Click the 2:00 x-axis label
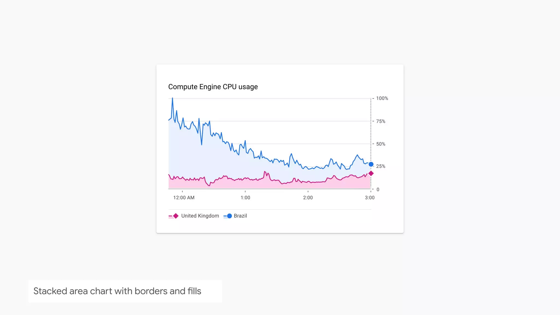The image size is (560, 315). coord(308,197)
